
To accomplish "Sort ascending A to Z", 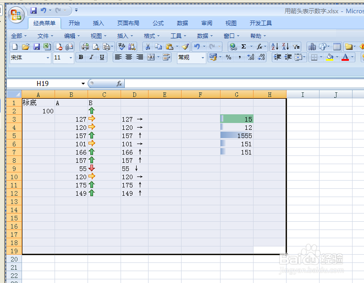I will pyautogui.click(x=275, y=47).
